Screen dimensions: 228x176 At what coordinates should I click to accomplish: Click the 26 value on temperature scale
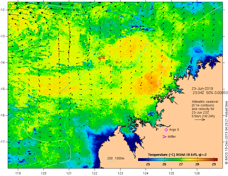pos(164,164)
